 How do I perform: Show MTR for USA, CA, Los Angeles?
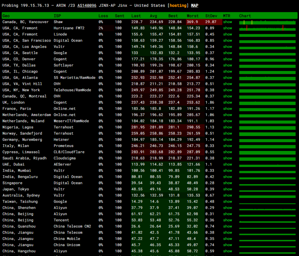click(x=227, y=47)
